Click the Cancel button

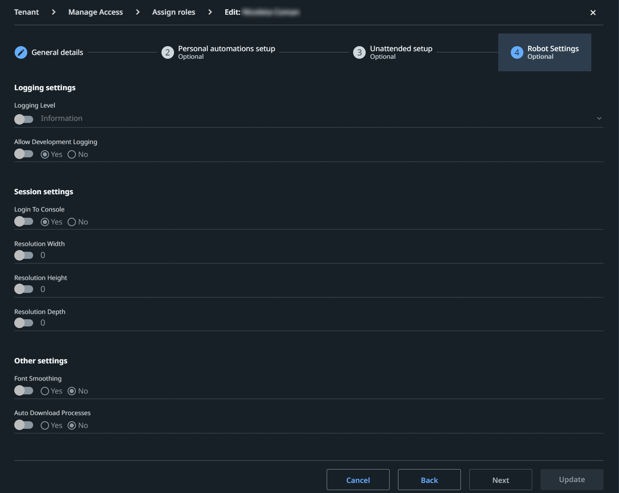[x=358, y=480]
